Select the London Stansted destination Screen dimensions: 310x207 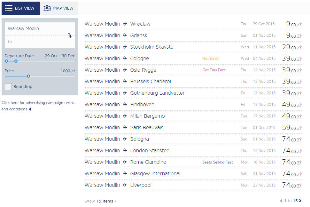150,151
